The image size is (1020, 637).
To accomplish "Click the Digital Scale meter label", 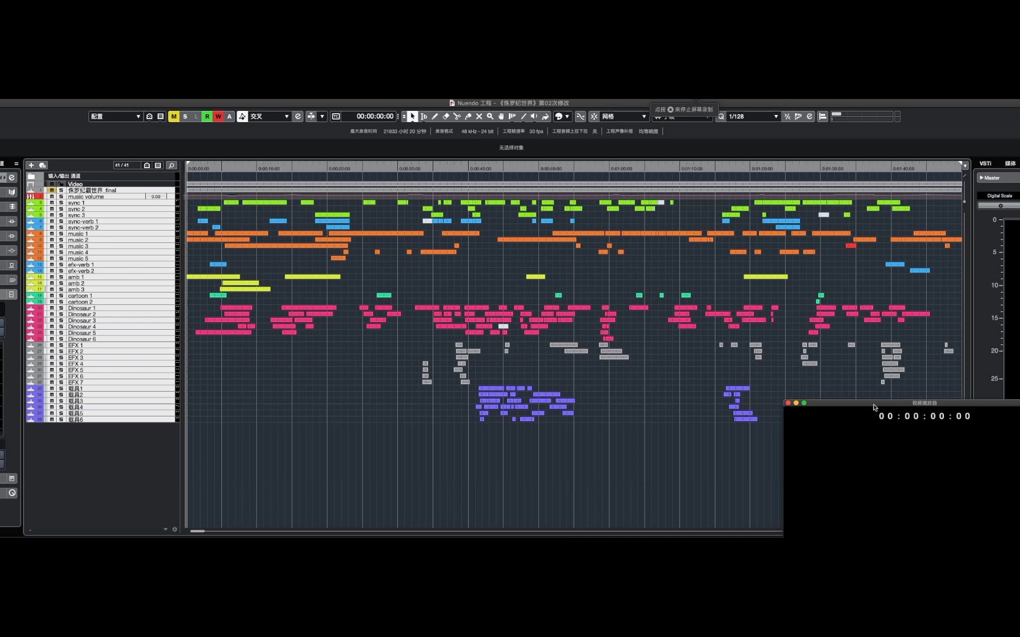I will 999,196.
